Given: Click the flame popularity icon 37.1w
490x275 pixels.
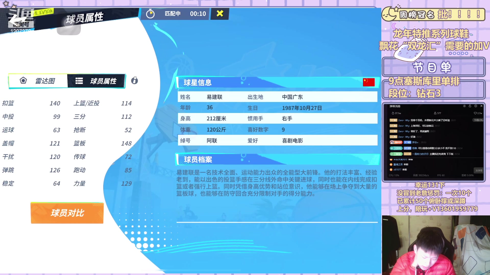Looking at the screenshot, I should pos(393,113).
